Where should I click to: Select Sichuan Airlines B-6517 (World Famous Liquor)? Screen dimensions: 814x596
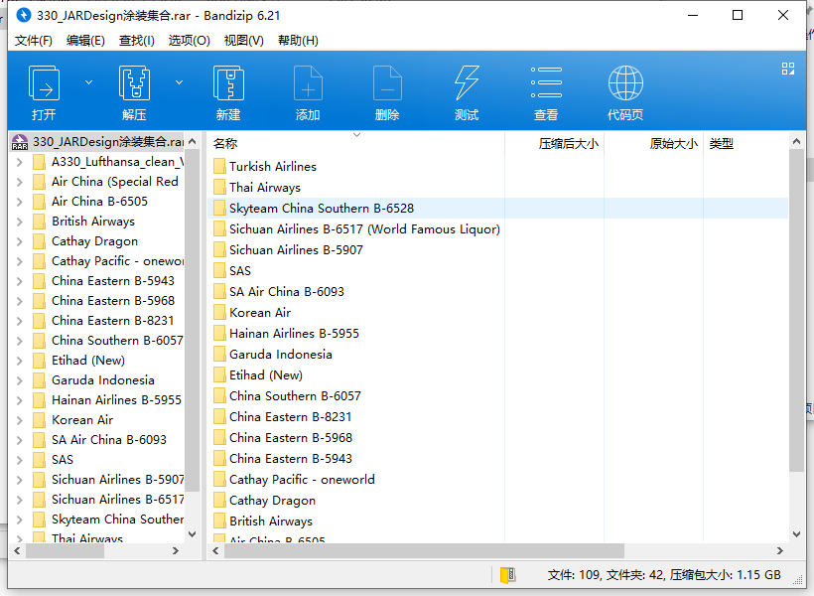click(364, 229)
